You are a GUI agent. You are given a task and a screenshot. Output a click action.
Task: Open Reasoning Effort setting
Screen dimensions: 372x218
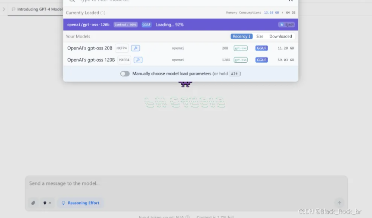[x=80, y=203]
